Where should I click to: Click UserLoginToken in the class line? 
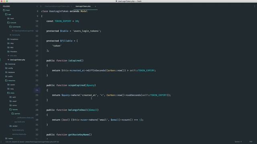[59, 11]
